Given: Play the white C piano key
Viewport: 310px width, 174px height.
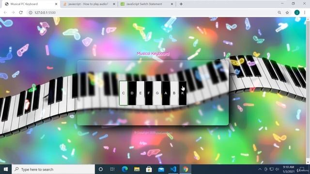Looking at the screenshot, I should point(124,93).
